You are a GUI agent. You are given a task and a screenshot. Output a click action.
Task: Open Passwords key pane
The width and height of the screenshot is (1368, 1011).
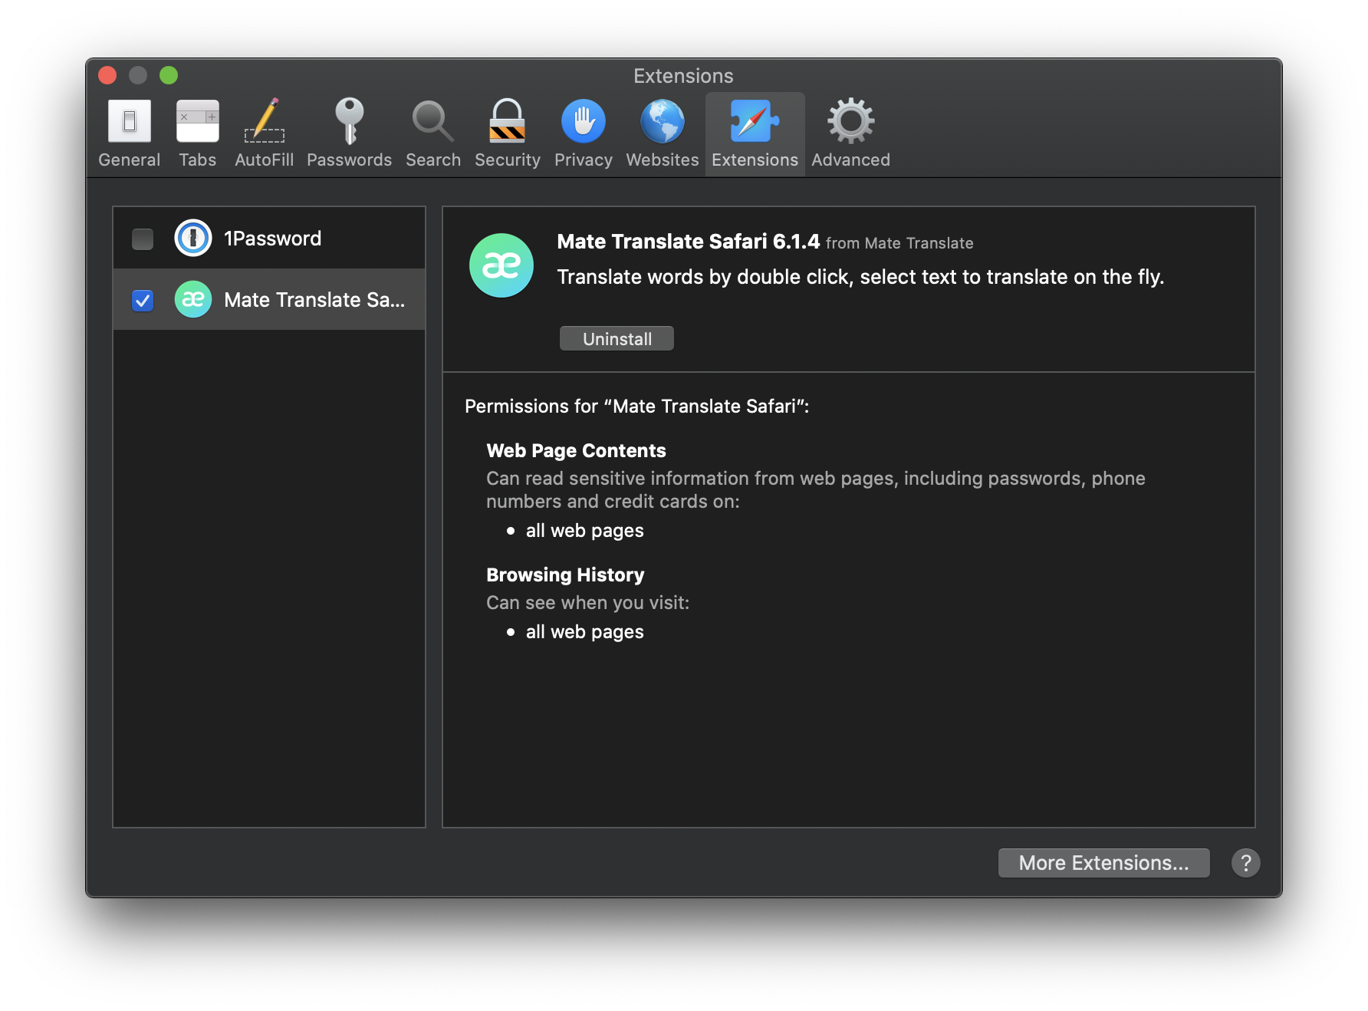349,133
